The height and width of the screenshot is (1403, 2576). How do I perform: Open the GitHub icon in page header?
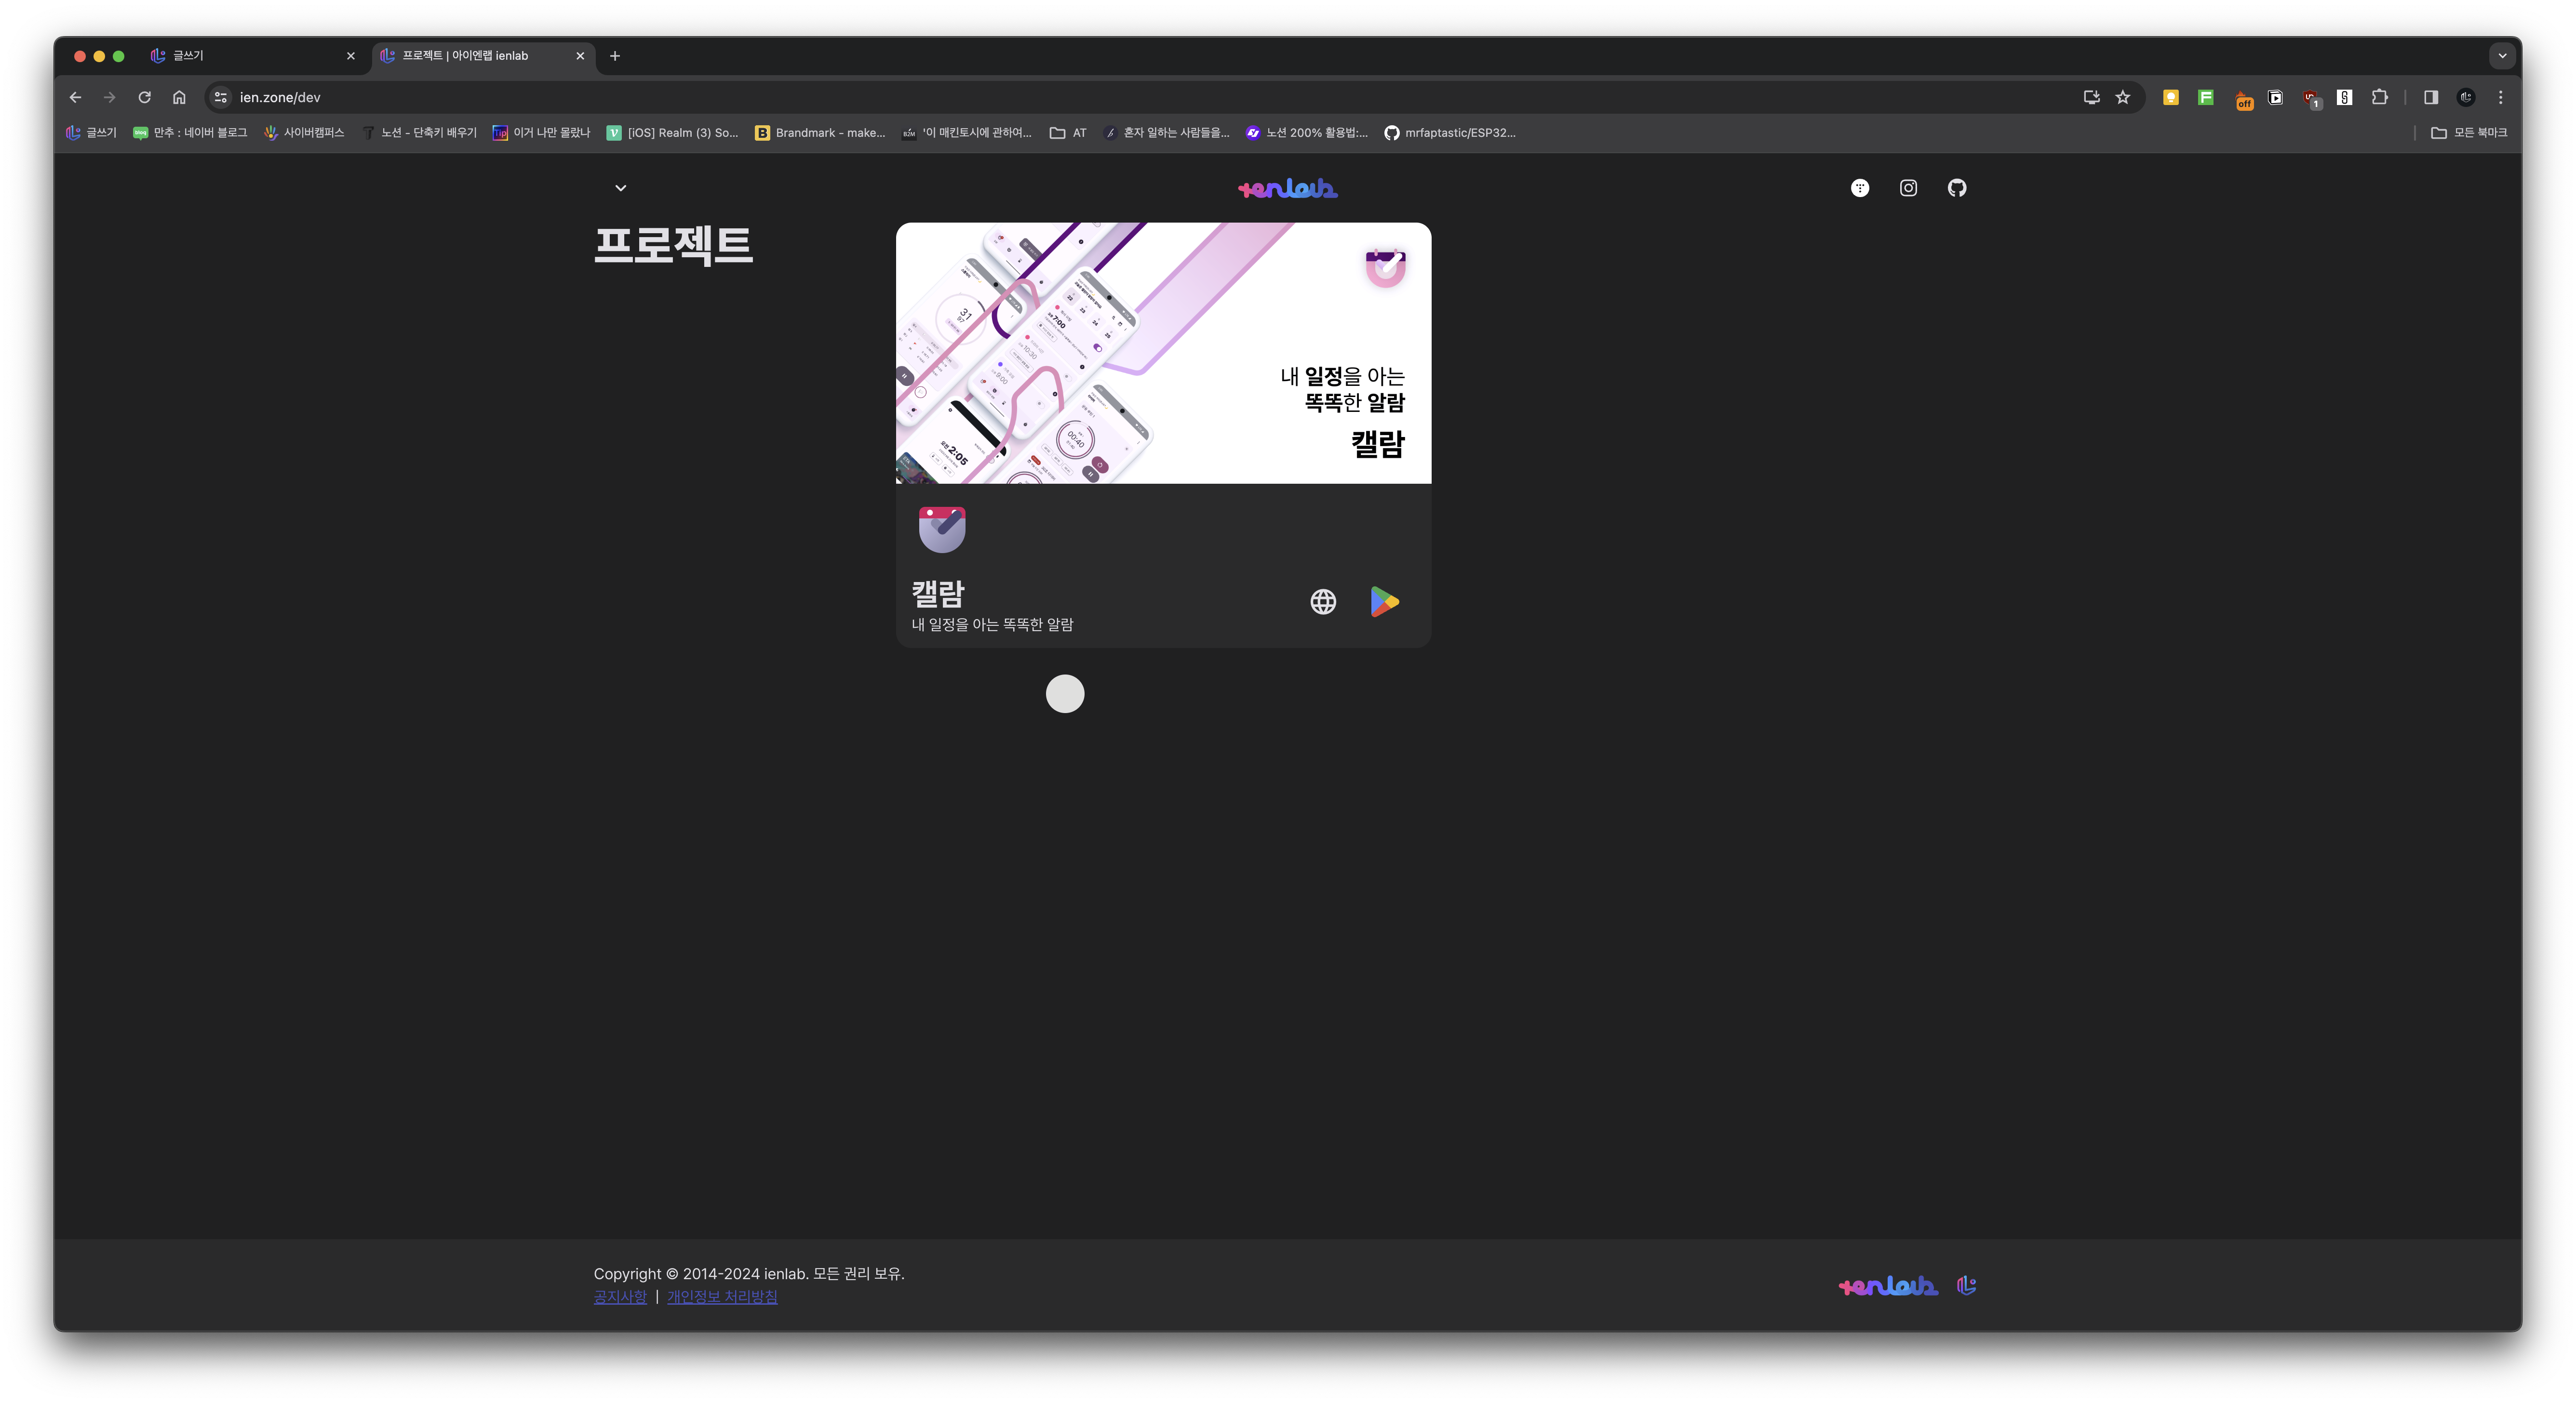pos(1957,188)
